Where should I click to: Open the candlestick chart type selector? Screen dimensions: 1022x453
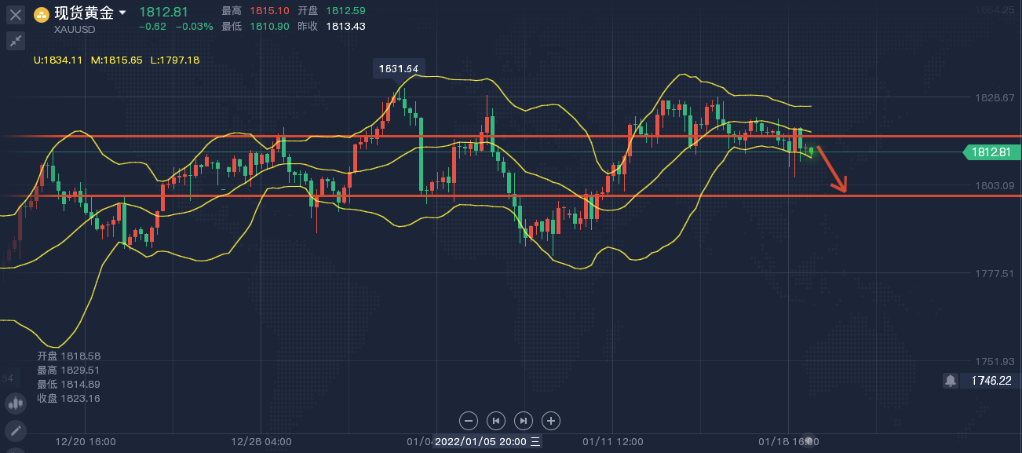(x=16, y=404)
